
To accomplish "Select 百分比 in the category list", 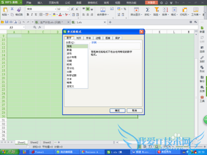I will tap(77, 68).
